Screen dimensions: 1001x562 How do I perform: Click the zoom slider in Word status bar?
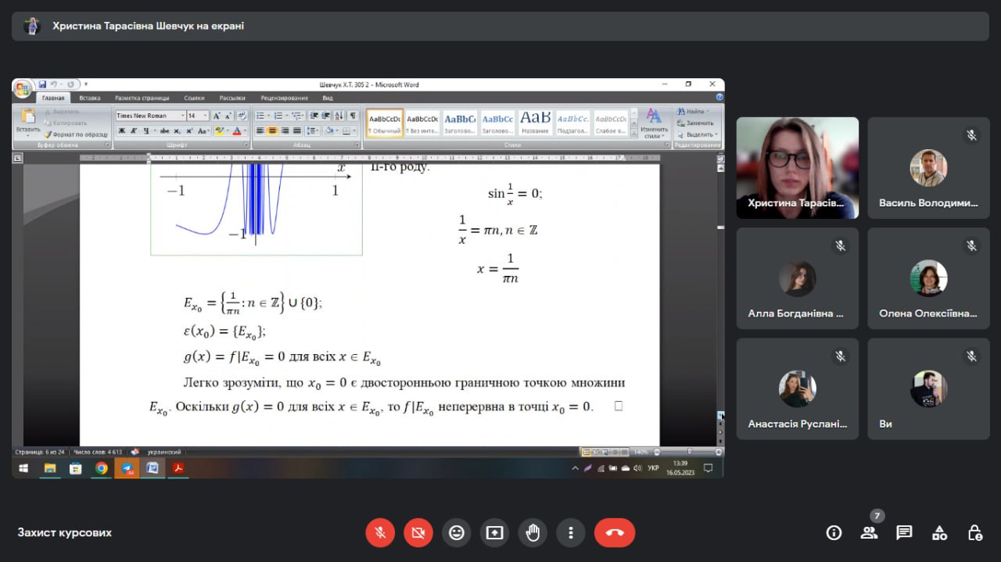pos(691,452)
